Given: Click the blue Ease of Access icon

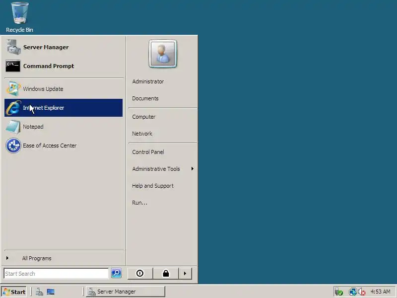Looking at the screenshot, I should tap(13, 146).
